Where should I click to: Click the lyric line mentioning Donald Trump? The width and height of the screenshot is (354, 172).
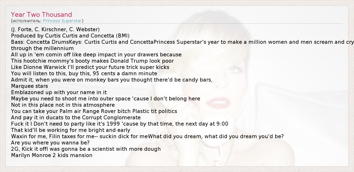pos(92,61)
